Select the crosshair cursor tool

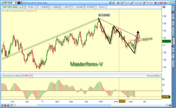pyautogui.click(x=2, y=105)
